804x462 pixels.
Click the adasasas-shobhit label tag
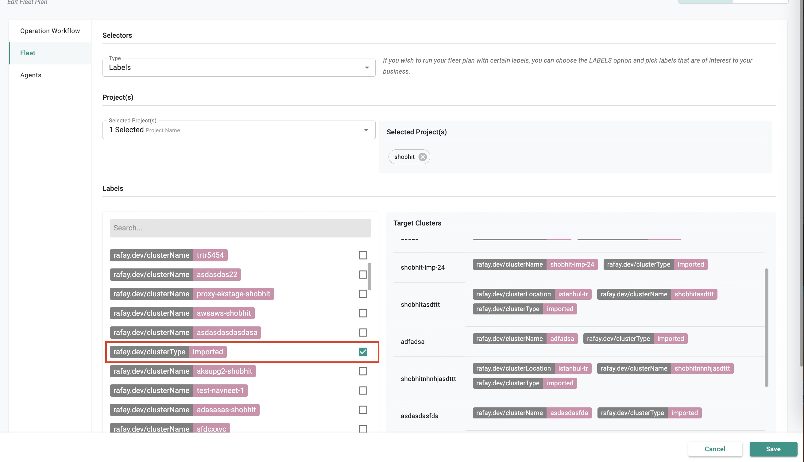[184, 410]
